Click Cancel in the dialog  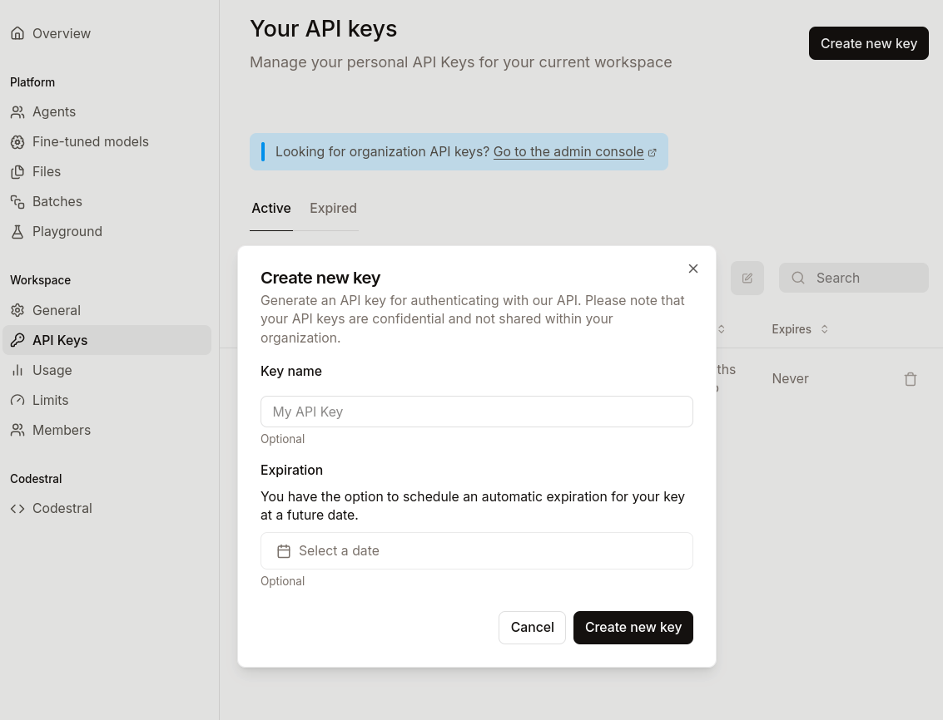click(x=532, y=628)
